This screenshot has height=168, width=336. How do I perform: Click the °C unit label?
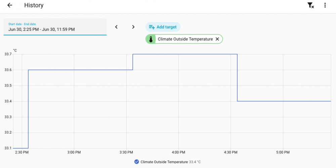(x=15, y=51)
